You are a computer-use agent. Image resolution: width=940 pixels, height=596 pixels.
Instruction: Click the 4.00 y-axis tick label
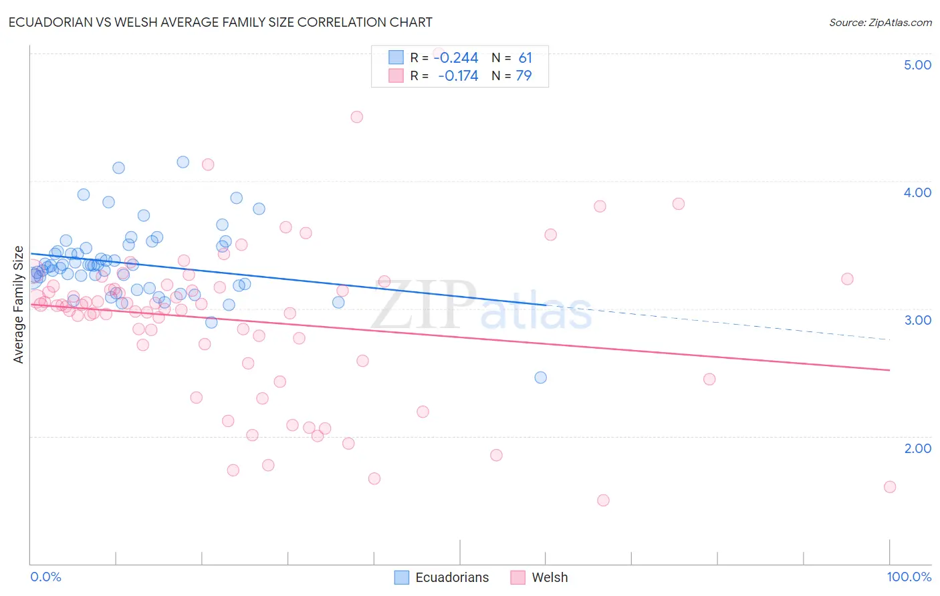[x=917, y=192]
